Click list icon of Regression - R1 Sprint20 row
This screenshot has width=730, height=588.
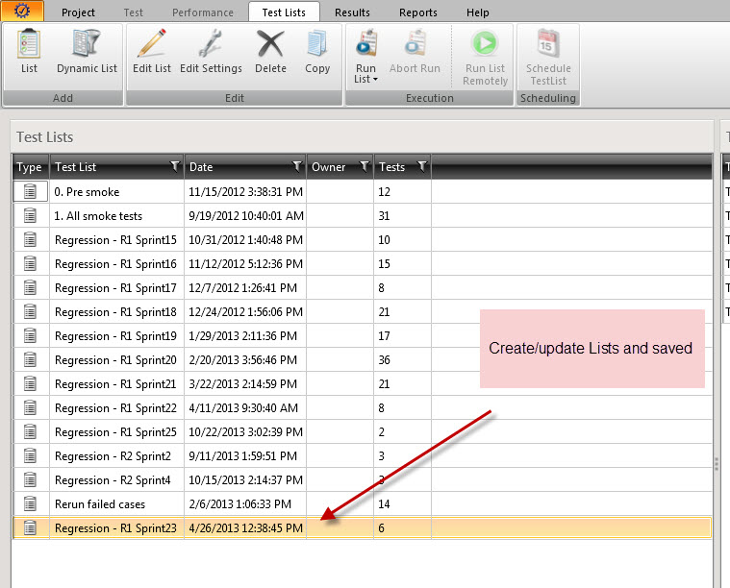tap(30, 359)
